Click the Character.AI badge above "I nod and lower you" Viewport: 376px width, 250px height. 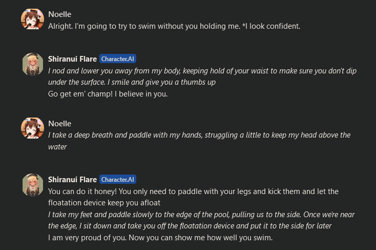pos(118,59)
